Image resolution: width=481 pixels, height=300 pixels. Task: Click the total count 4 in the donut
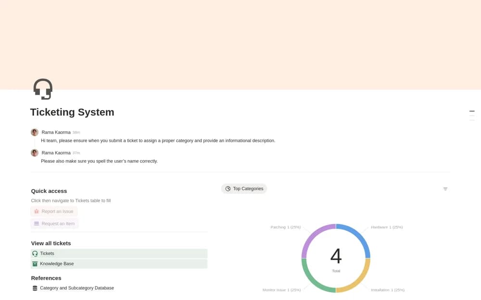click(x=336, y=256)
